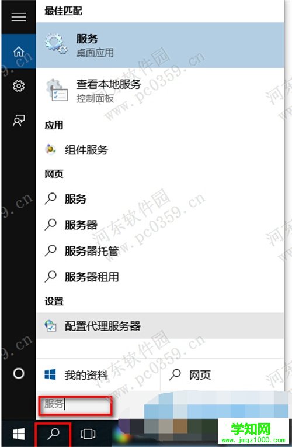Click the Windows Start button
Screen dimensions: 292x447
(x=19, y=434)
